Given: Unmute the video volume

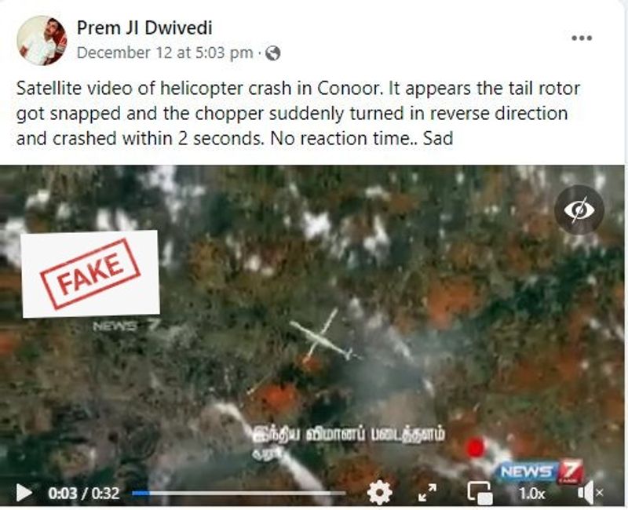Looking at the screenshot, I should (590, 493).
